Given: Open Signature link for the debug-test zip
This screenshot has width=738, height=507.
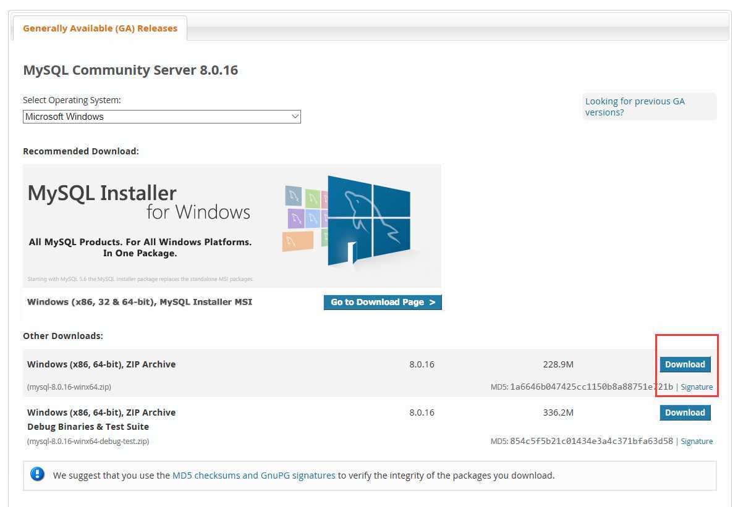Looking at the screenshot, I should 697,441.
